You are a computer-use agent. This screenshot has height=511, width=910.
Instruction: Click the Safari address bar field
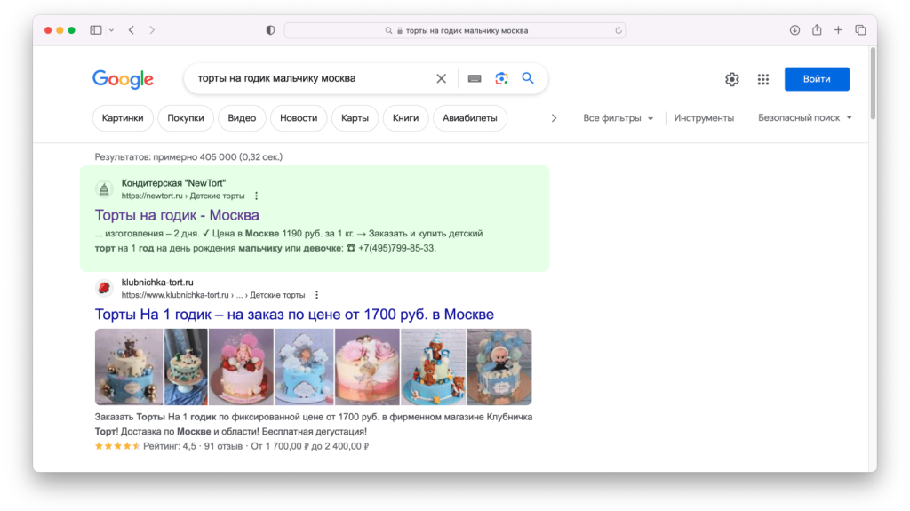coord(455,30)
